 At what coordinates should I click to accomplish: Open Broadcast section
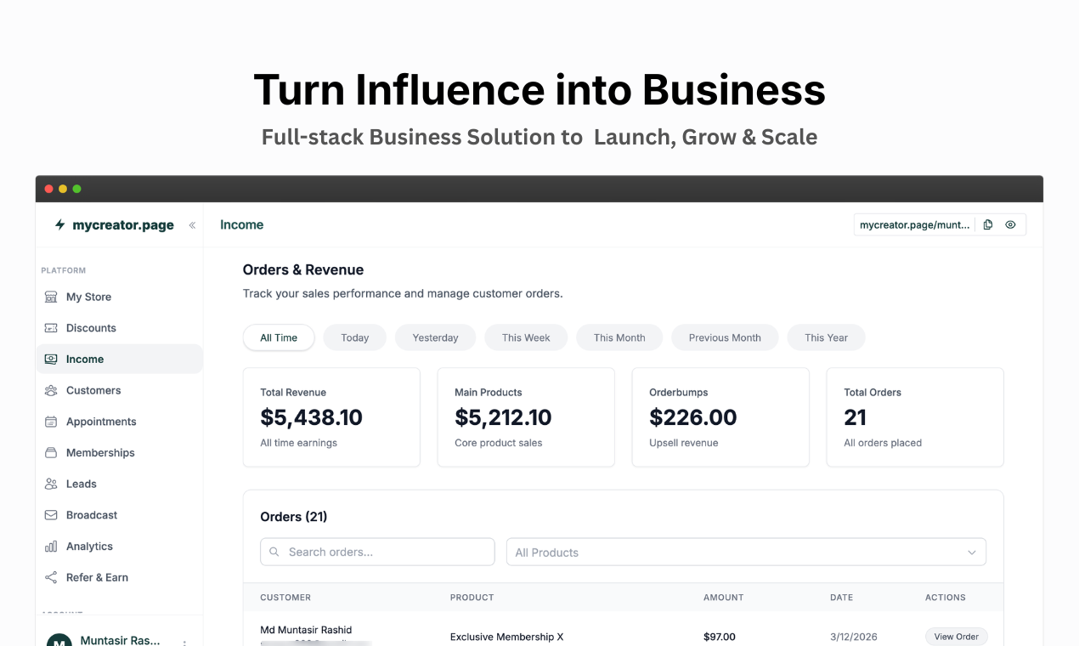119,515
